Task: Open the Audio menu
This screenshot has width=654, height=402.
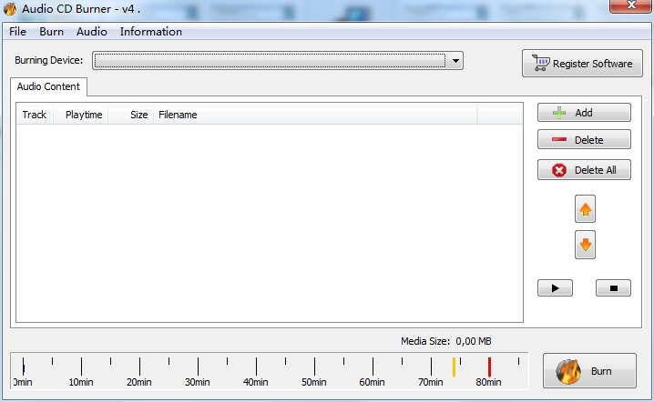Action: tap(92, 32)
